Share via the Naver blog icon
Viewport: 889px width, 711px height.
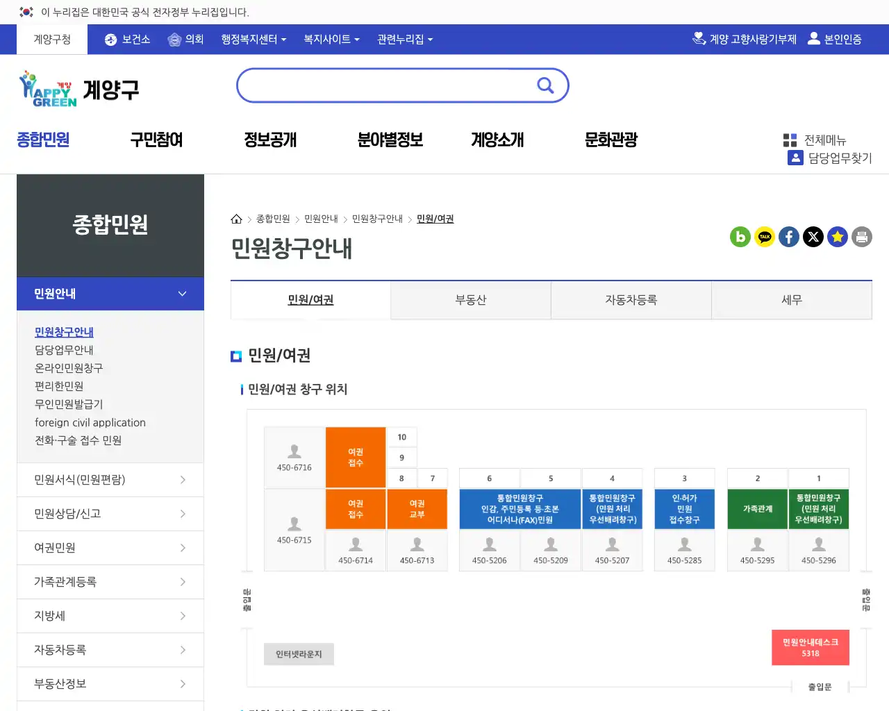point(740,237)
